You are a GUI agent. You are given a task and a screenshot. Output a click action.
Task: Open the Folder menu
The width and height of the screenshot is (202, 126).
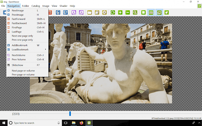[26, 6]
